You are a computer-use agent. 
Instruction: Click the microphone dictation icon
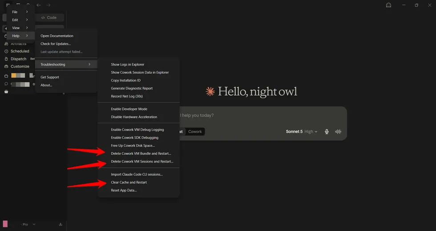click(327, 132)
